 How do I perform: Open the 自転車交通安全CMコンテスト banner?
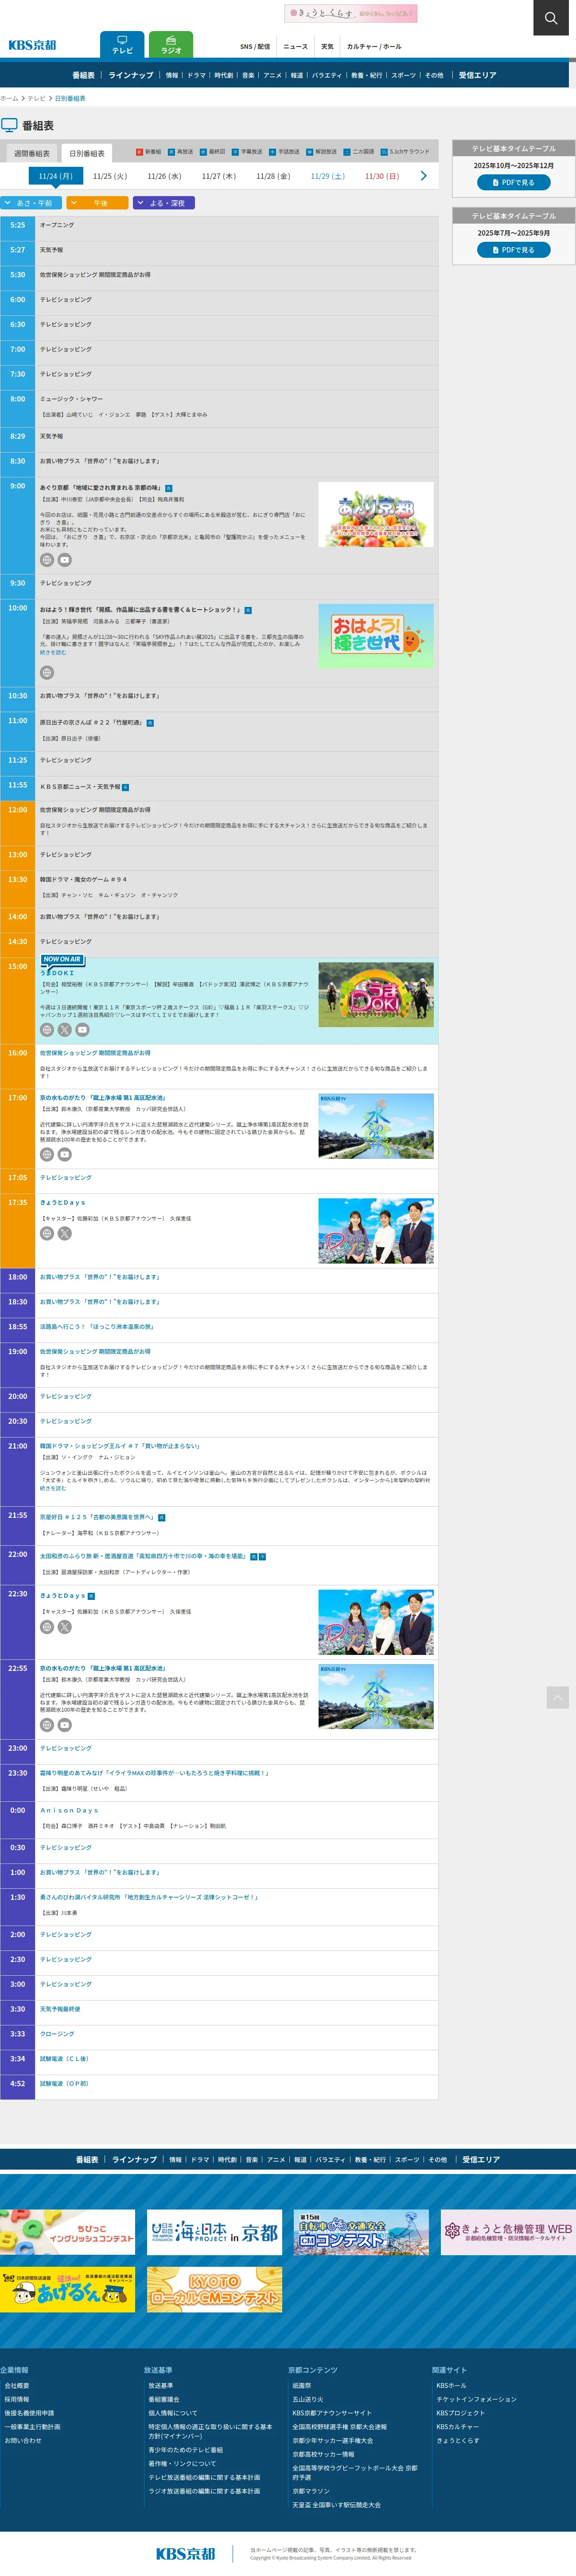coord(362,2232)
